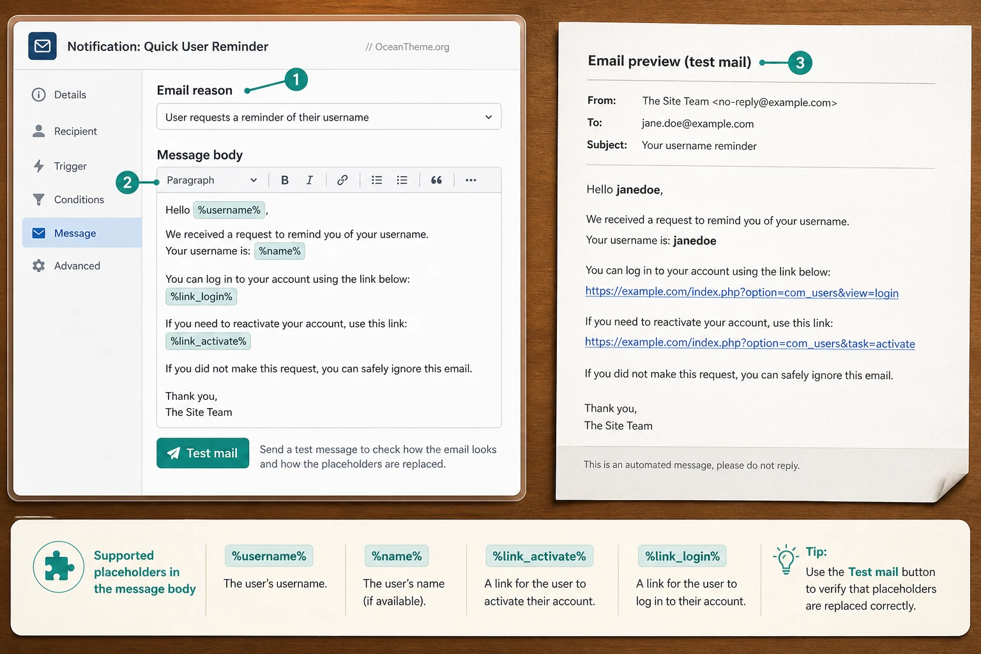981x654 pixels.
Task: Click "If you did not make this request" in editor
Action: [319, 369]
